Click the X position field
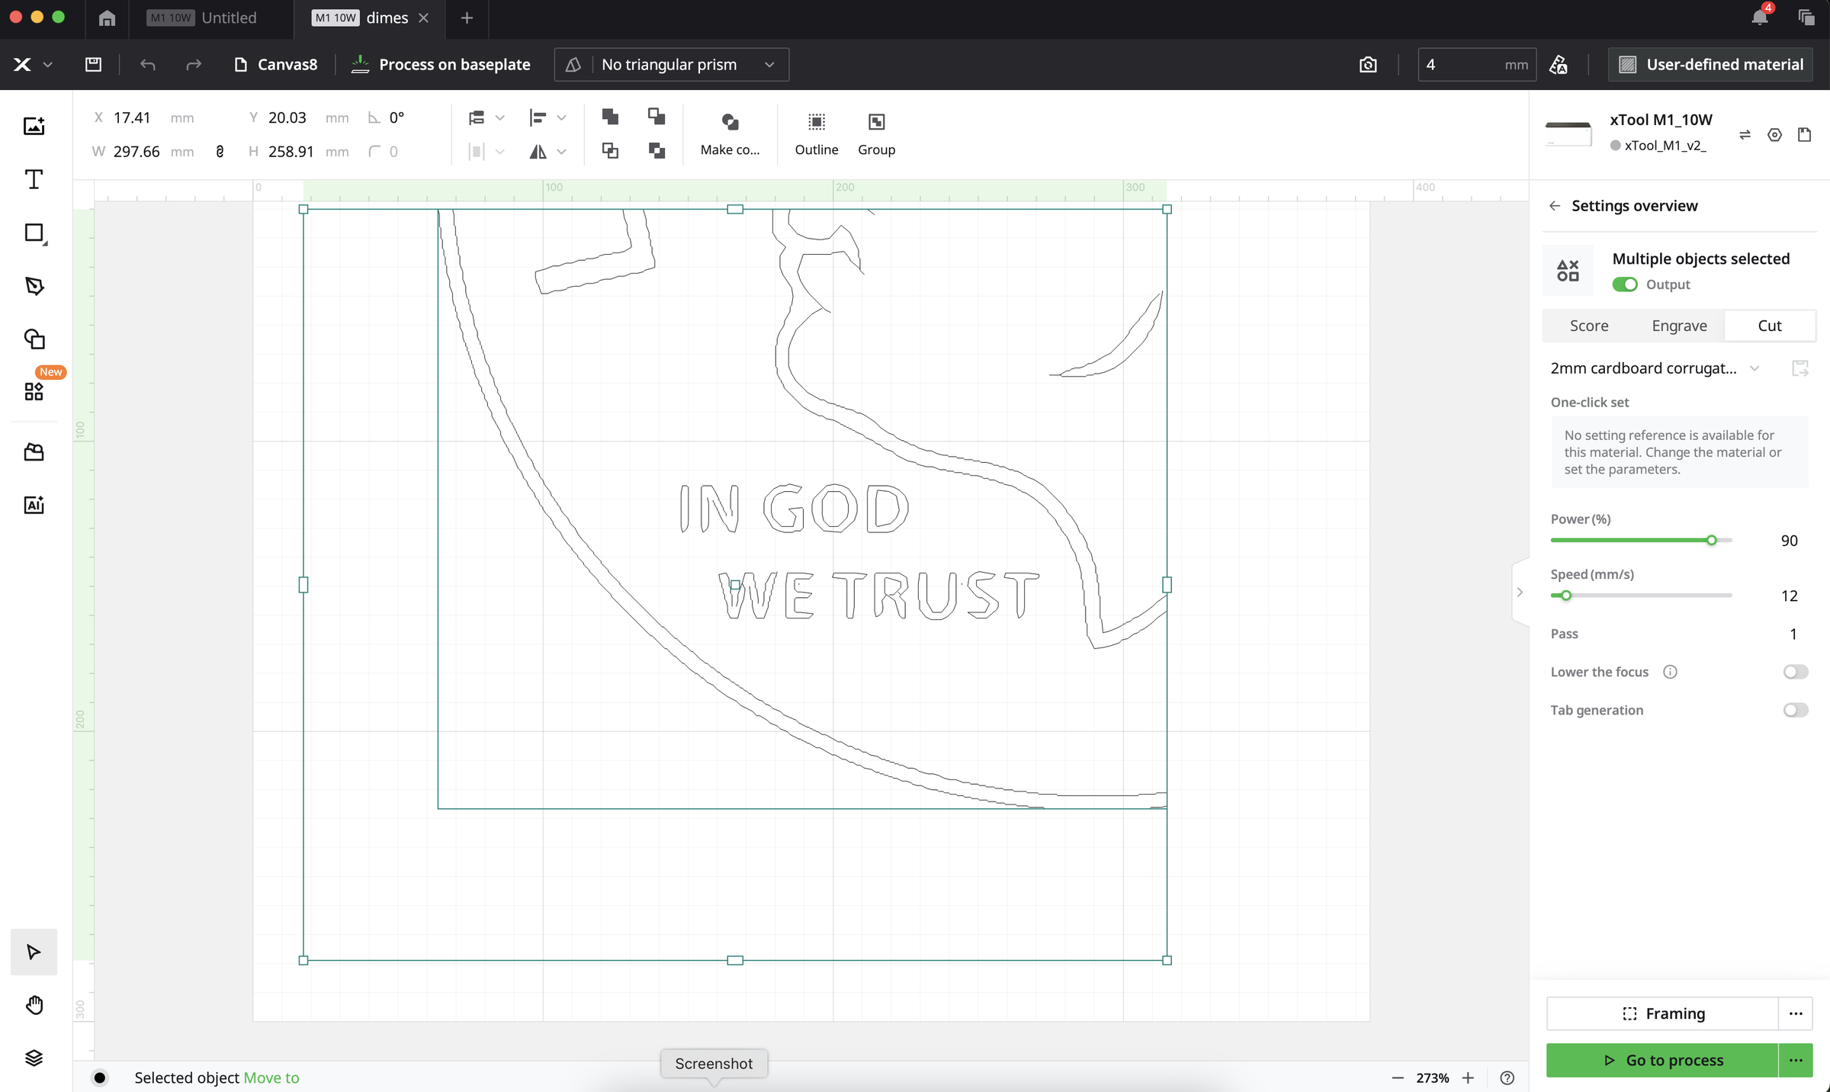Viewport: 1830px width, 1092px height. coord(143,117)
